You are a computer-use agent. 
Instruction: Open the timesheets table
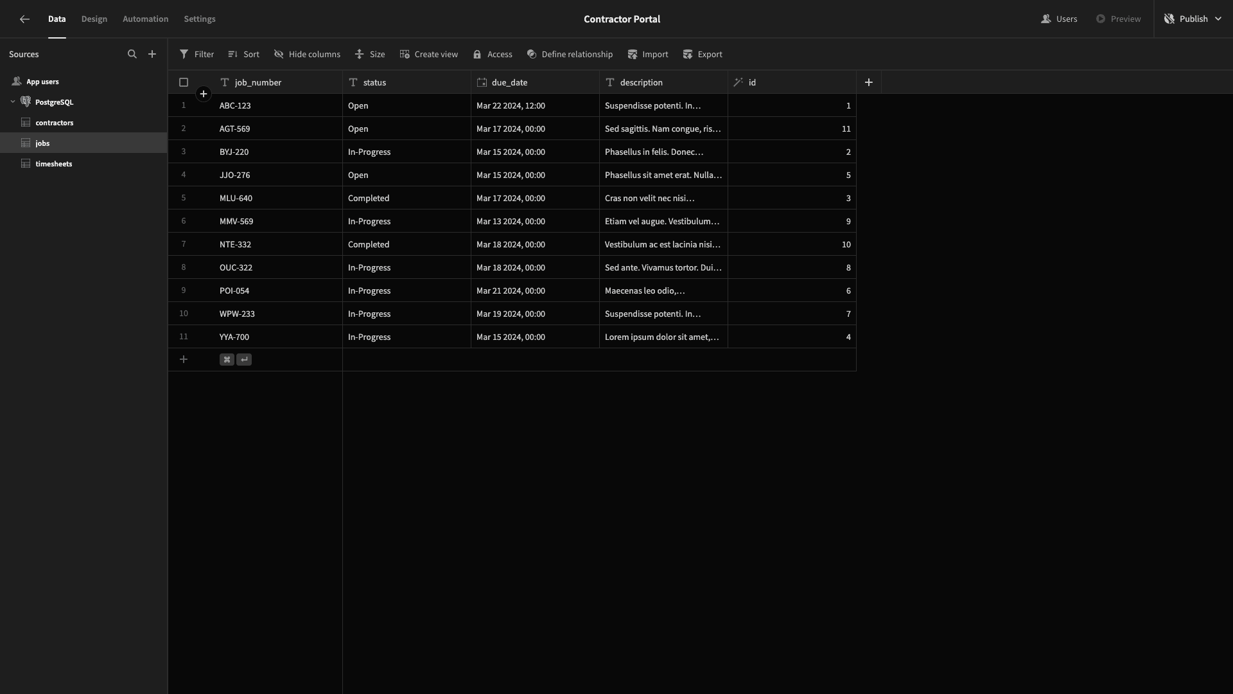(83, 164)
